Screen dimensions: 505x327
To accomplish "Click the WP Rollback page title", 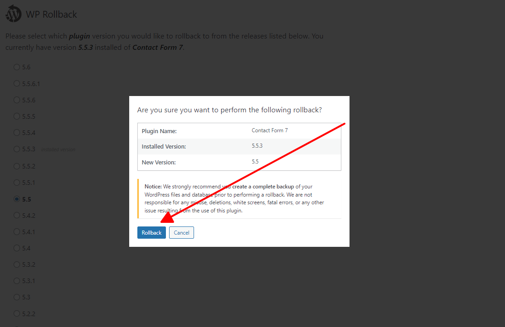I will [51, 14].
